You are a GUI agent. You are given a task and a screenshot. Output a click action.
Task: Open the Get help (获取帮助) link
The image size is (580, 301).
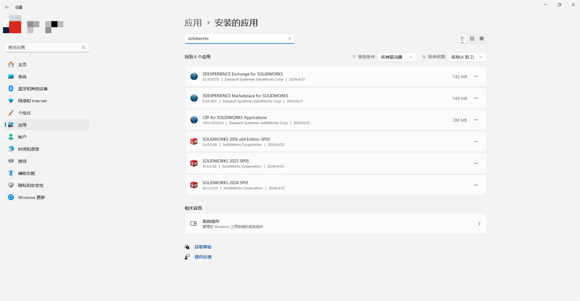[x=203, y=247]
